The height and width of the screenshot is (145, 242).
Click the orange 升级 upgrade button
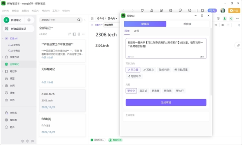[x=234, y=10]
